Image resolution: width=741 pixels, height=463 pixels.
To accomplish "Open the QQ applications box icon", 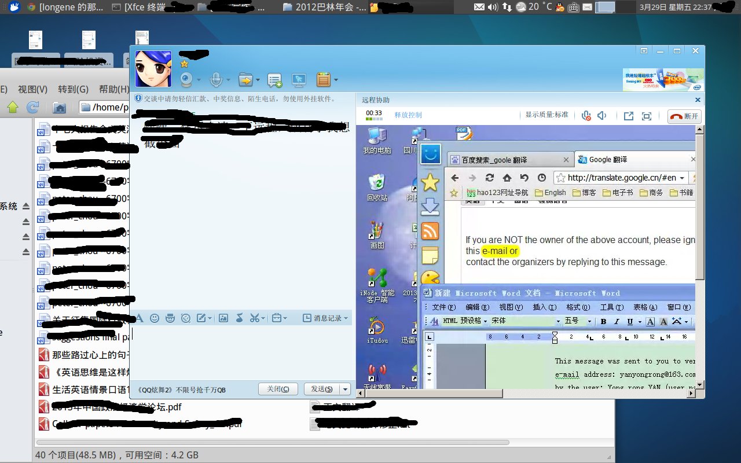I will 323,80.
